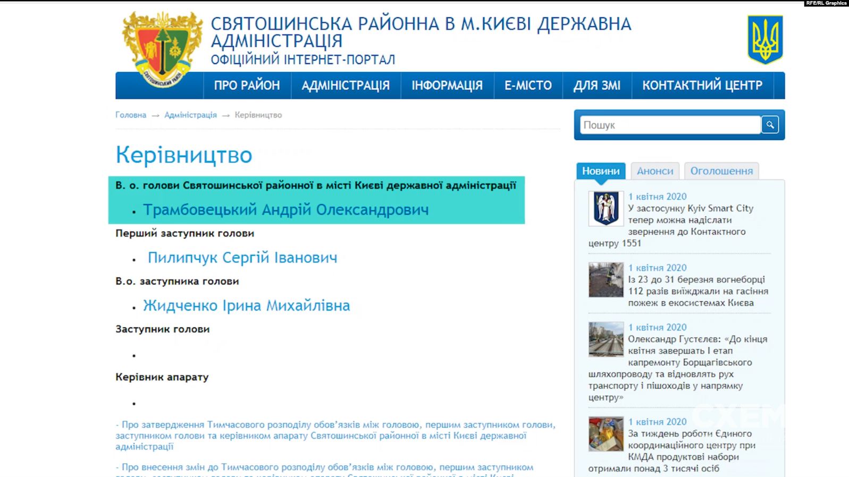
Task: Select the Новини tab
Action: pos(600,171)
